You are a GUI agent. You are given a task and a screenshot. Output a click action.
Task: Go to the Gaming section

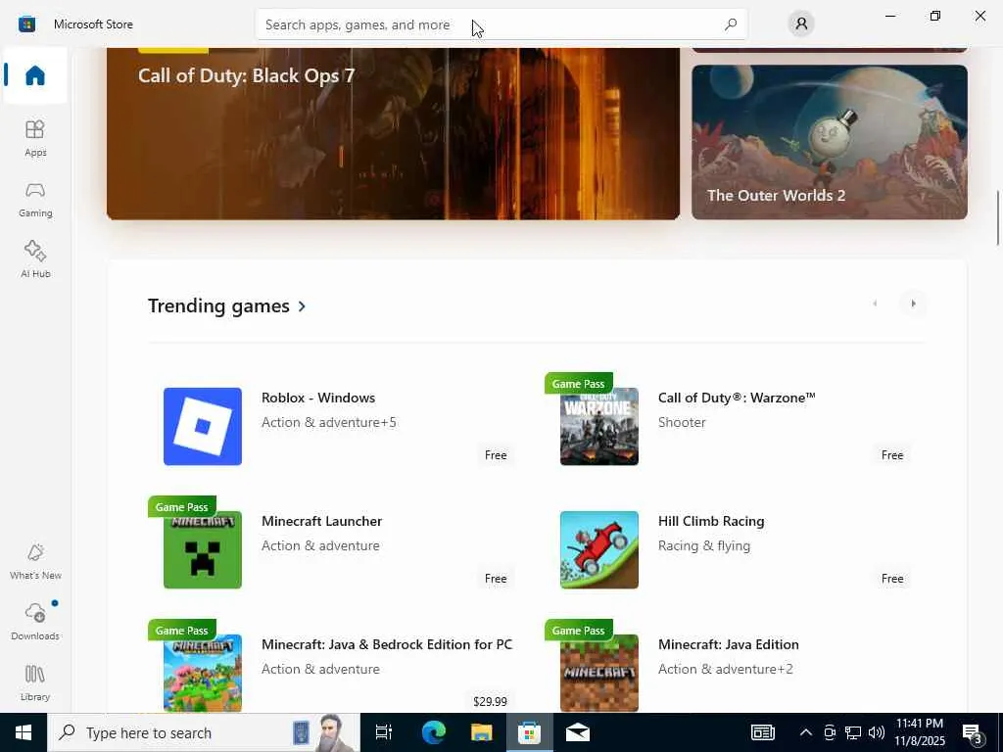pyautogui.click(x=35, y=199)
